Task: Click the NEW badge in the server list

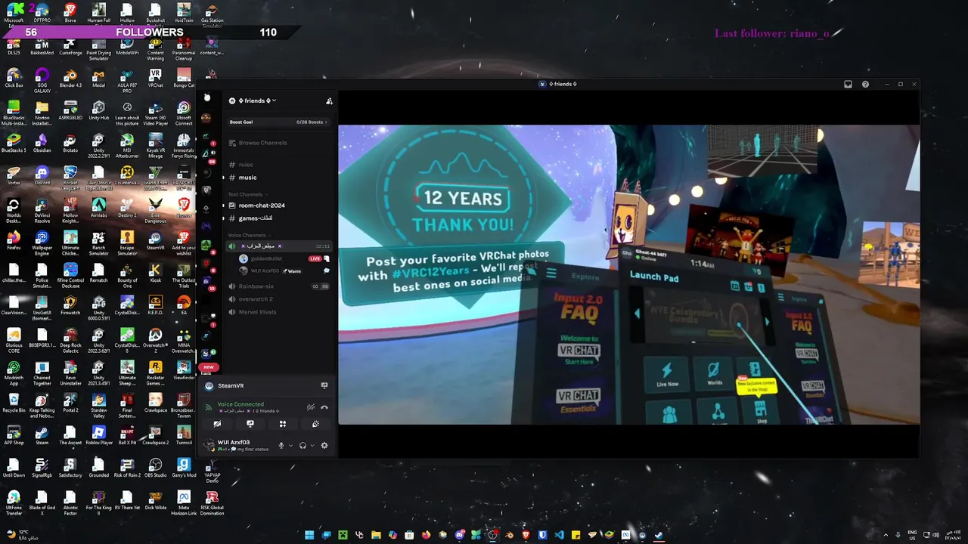Action: [x=208, y=367]
